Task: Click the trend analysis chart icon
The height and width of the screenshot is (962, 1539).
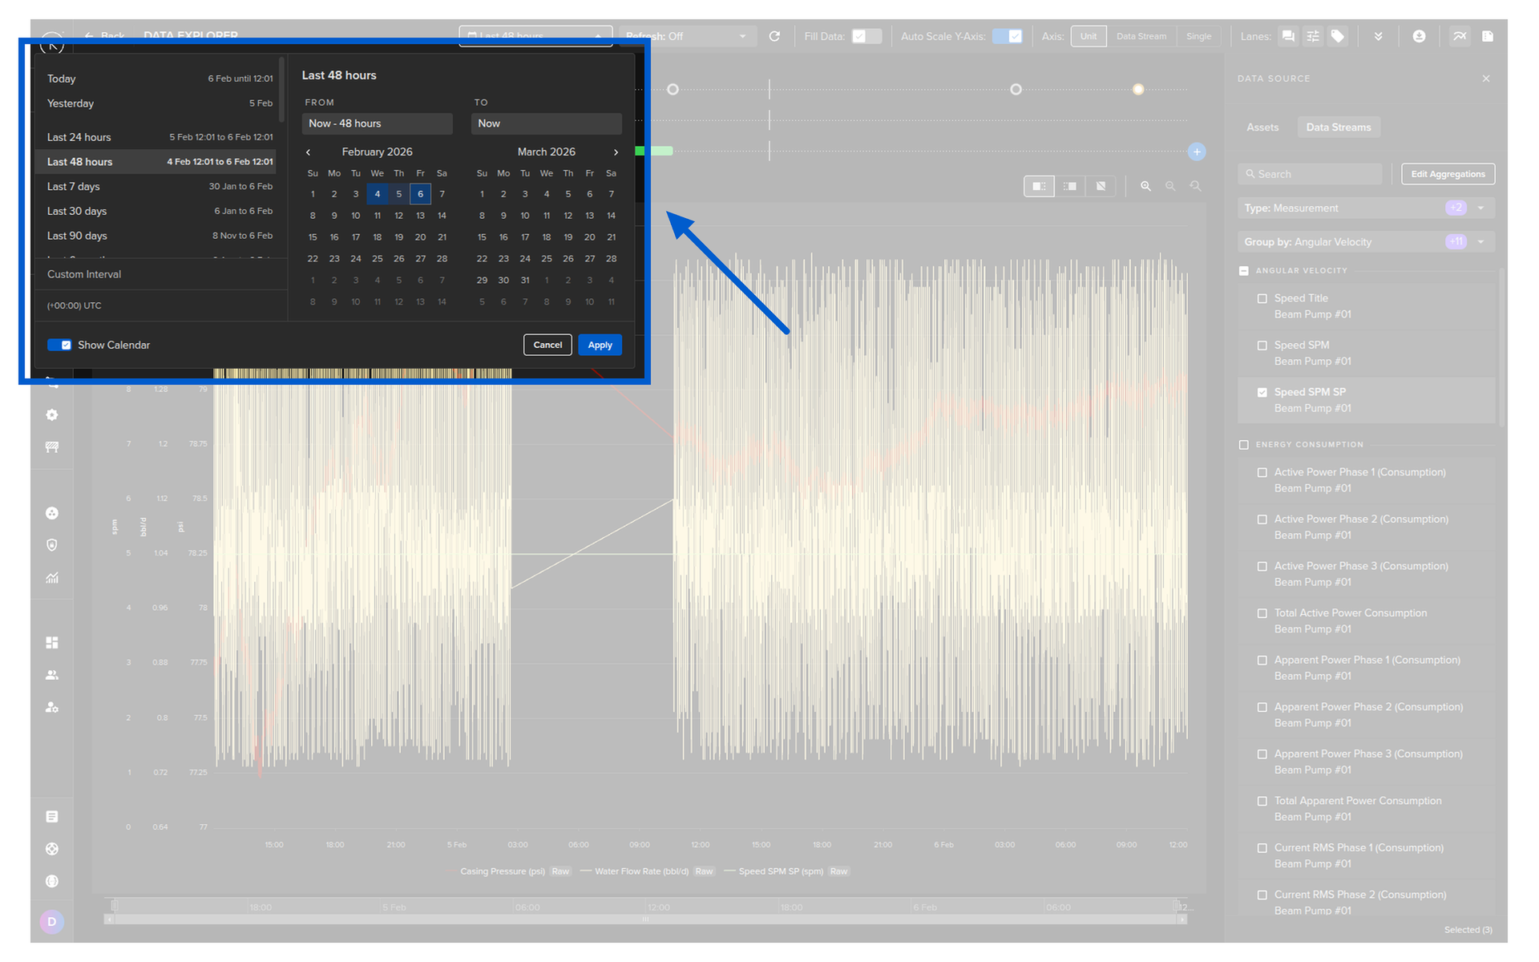Action: tap(1460, 36)
